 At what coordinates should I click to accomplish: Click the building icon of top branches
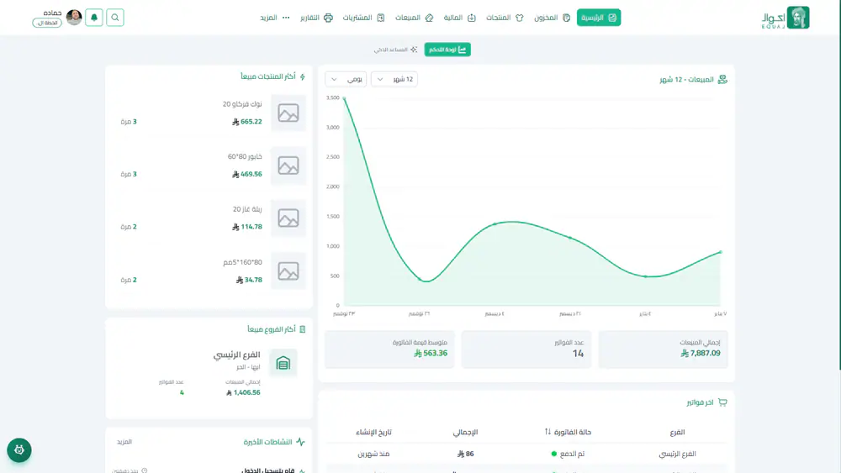[x=303, y=328]
